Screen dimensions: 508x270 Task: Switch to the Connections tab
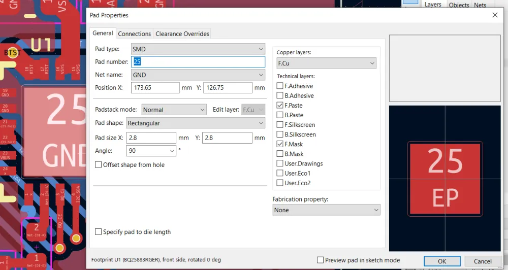tap(134, 34)
